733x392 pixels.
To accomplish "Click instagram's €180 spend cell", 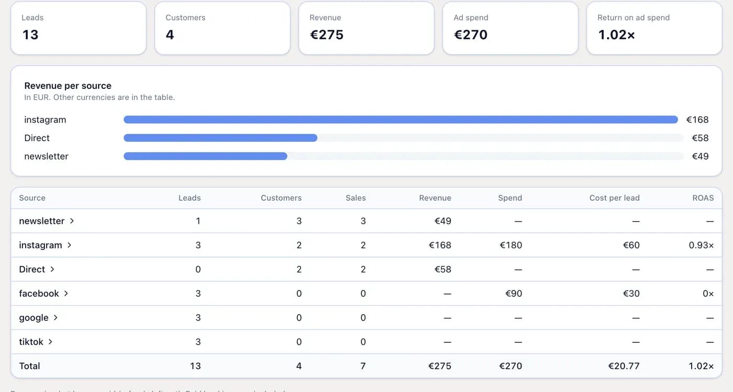I will coord(511,245).
